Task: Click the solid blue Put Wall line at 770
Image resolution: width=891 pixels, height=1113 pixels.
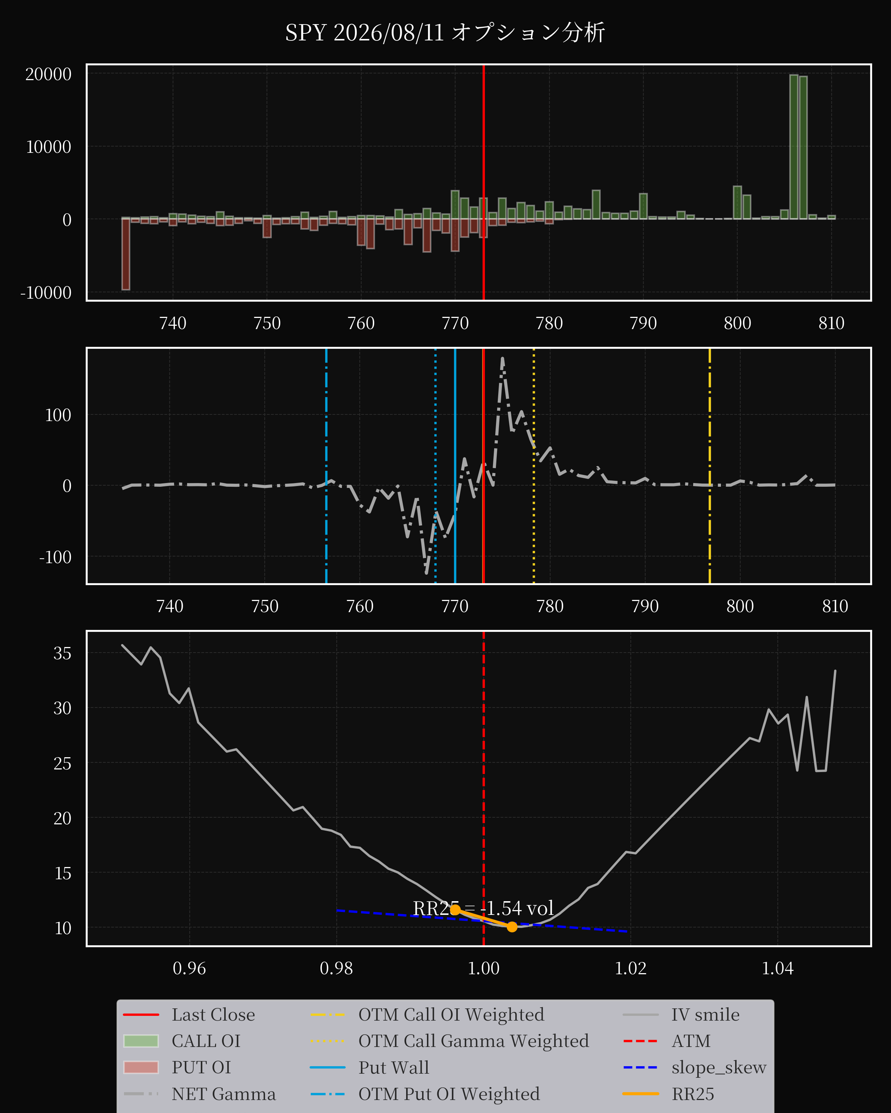Action: [x=455, y=466]
